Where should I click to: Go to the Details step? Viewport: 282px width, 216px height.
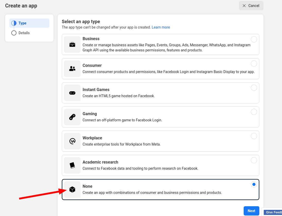point(24,33)
